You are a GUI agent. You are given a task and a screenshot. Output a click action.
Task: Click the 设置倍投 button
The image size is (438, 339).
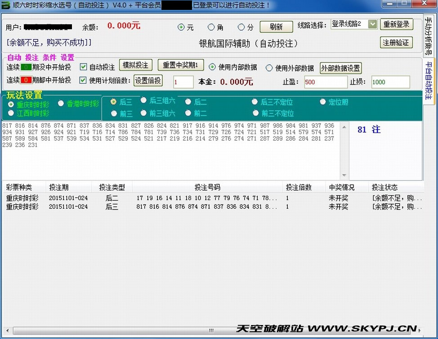tap(148, 81)
